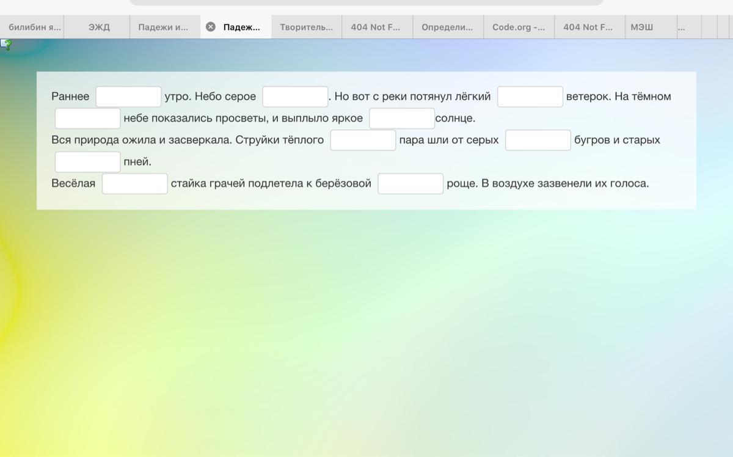Click the blank field after Струйки тёплого
The height and width of the screenshot is (457, 733).
363,140
